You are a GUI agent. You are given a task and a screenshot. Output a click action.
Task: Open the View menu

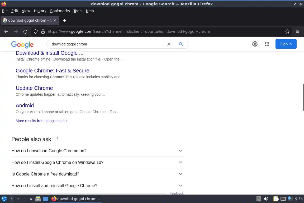pyautogui.click(x=26, y=11)
